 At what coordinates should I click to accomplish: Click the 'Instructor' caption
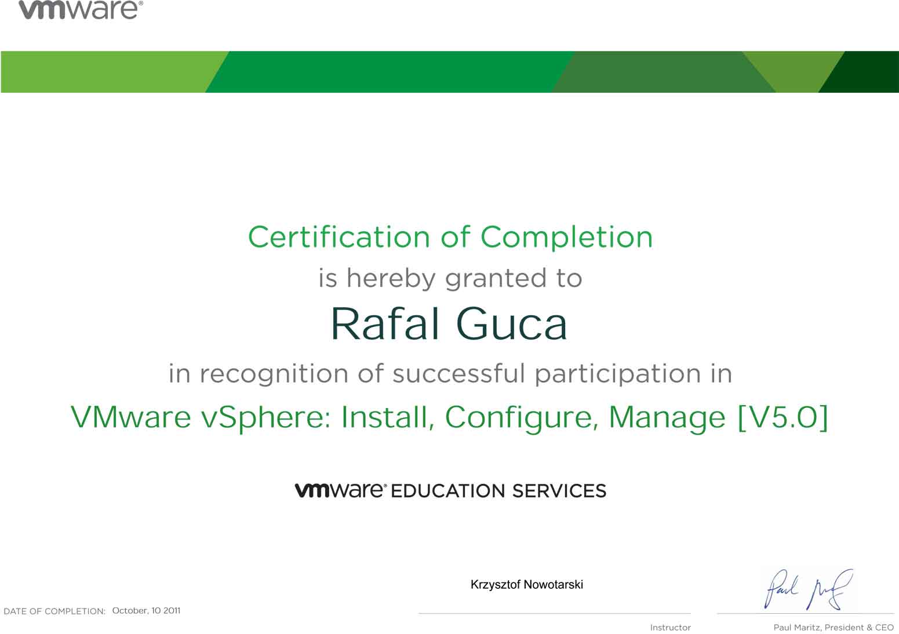point(670,628)
